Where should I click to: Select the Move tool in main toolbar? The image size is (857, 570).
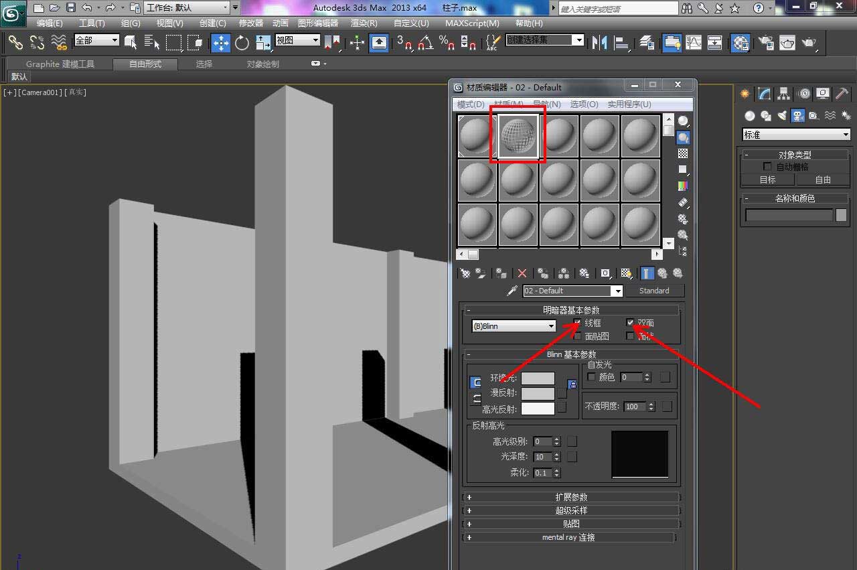[x=220, y=43]
